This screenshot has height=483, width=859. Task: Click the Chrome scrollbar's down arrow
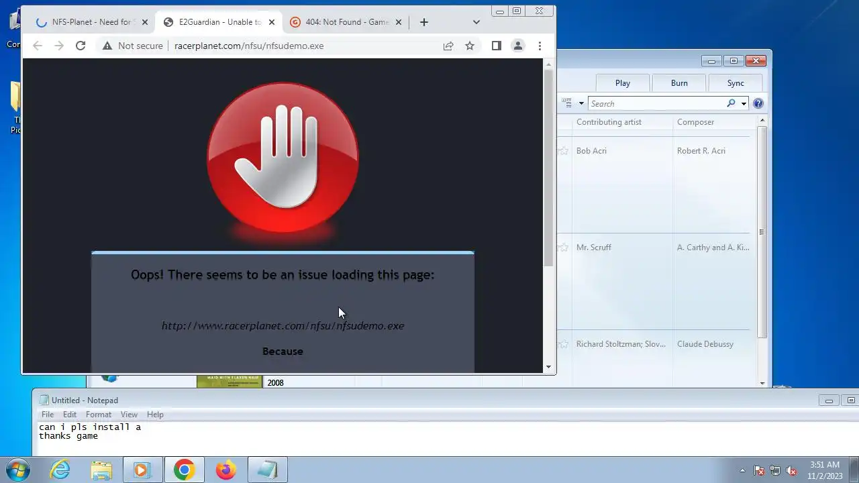[548, 367]
